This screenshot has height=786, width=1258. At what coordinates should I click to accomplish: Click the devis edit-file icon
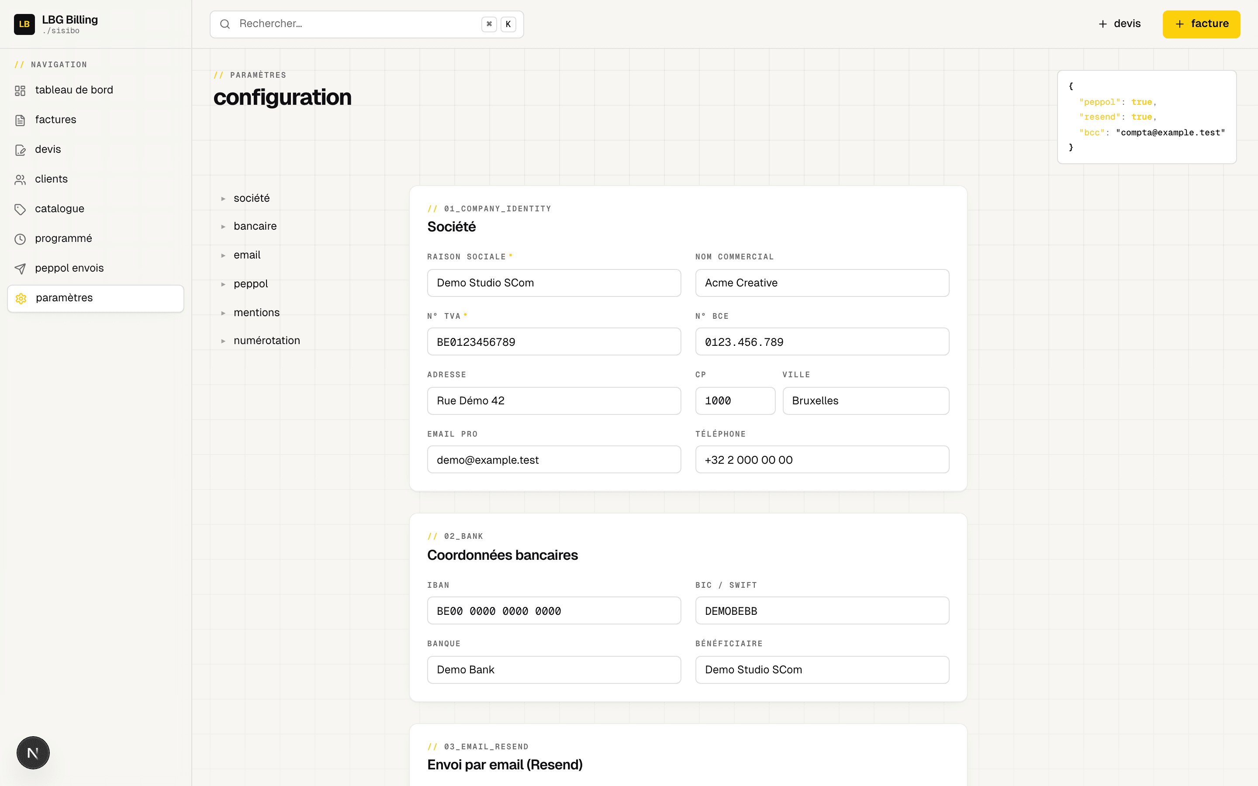click(x=20, y=150)
